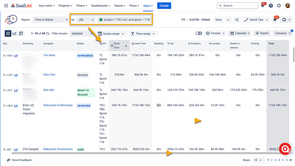
Task: Expand Plans menu
Action: point(134,6)
